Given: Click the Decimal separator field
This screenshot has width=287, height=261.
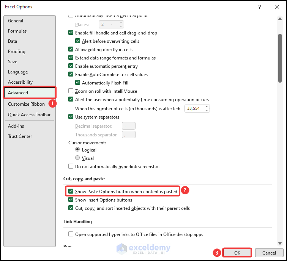Looking at the screenshot, I should (x=129, y=126).
